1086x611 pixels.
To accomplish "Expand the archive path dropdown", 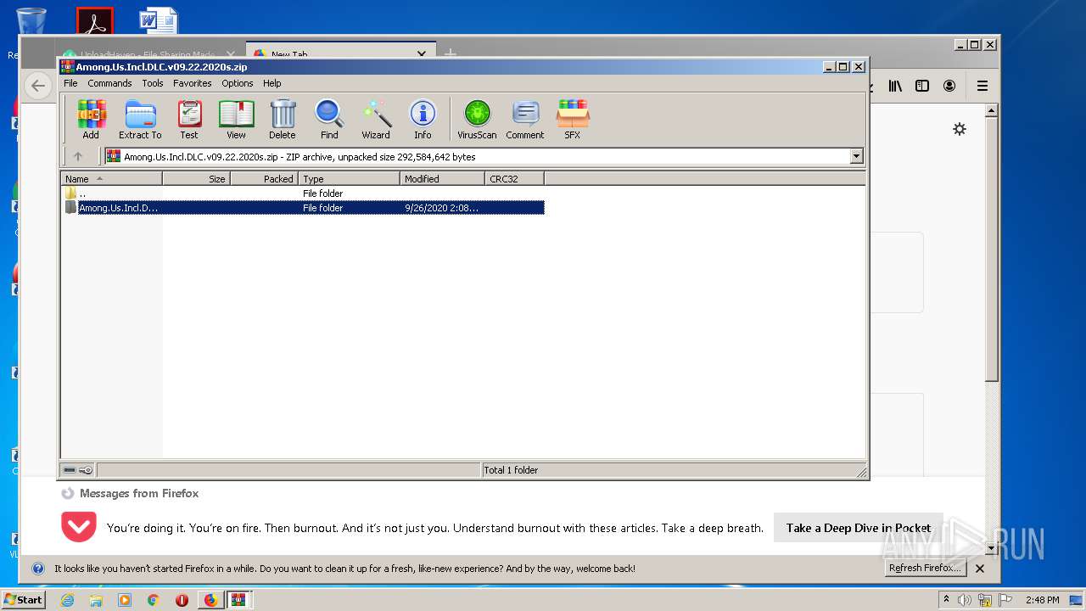I will pyautogui.click(x=856, y=156).
